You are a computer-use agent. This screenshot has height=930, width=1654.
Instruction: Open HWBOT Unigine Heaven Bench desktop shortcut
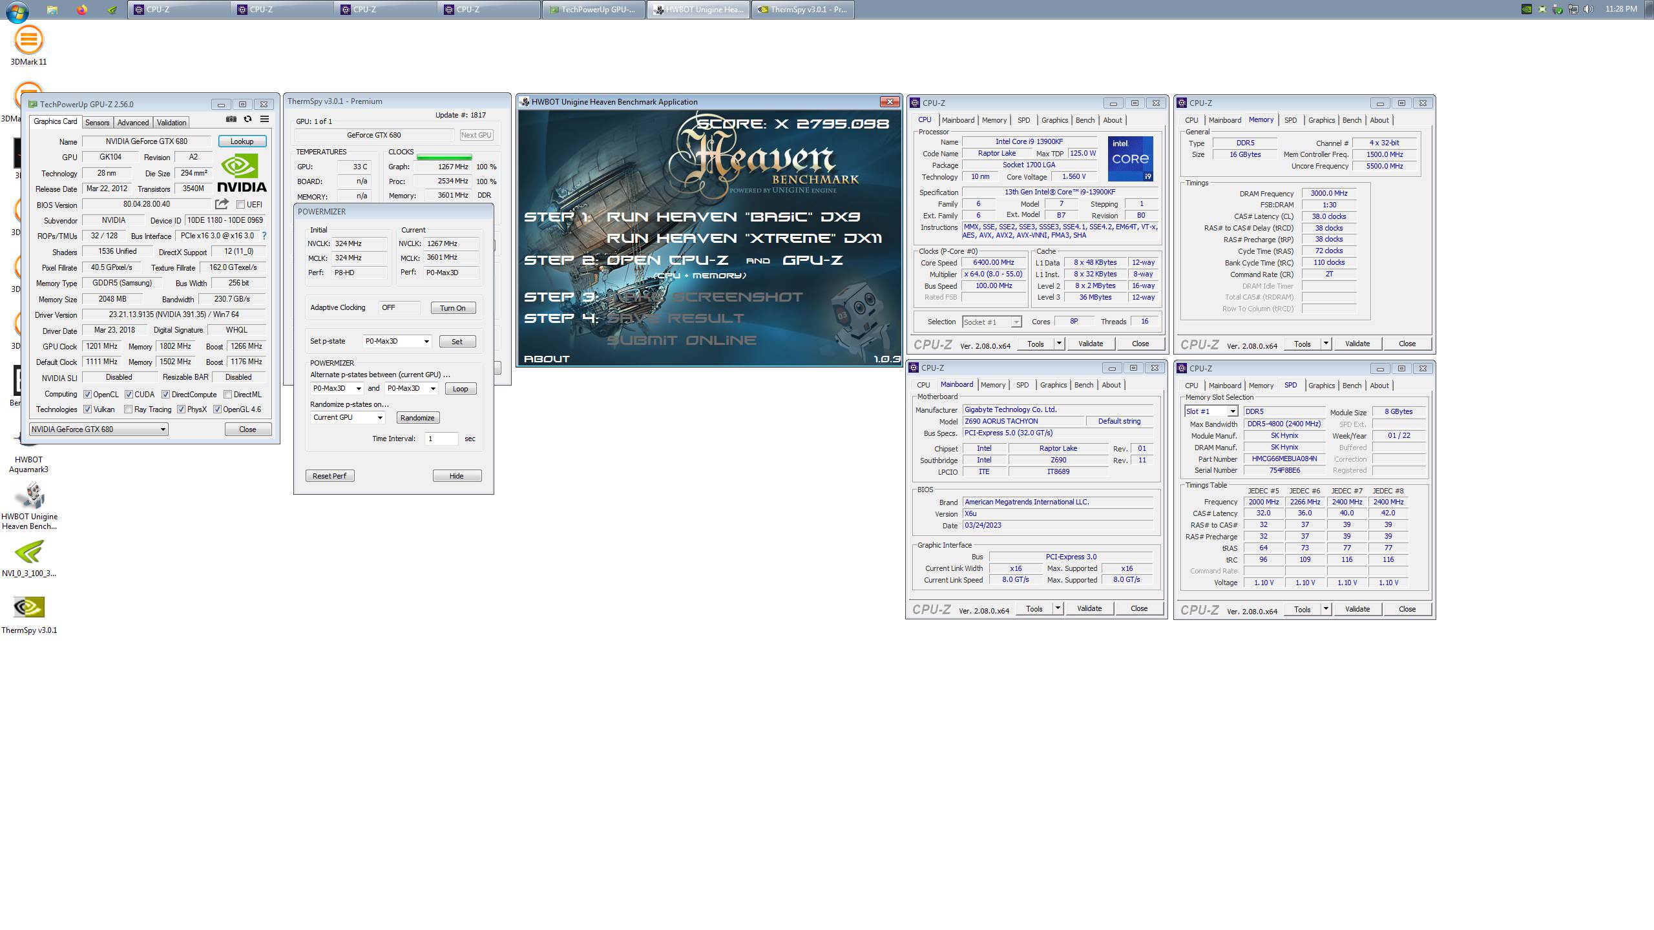[x=29, y=506]
